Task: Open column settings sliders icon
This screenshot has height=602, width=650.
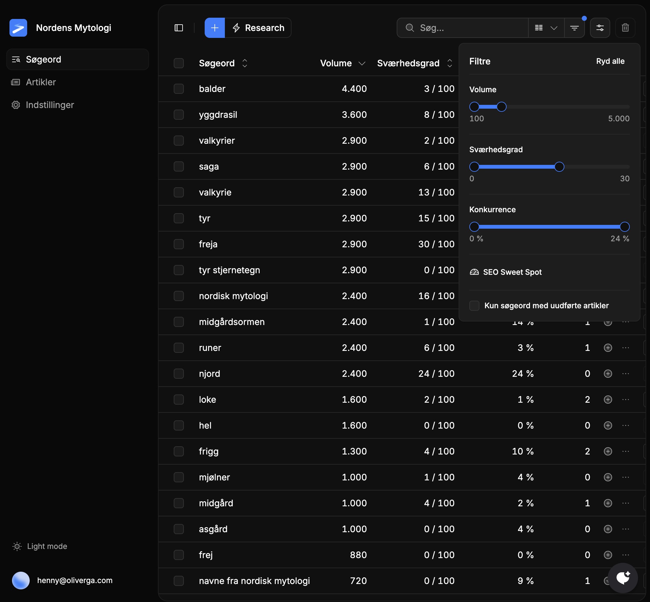Action: (599, 28)
